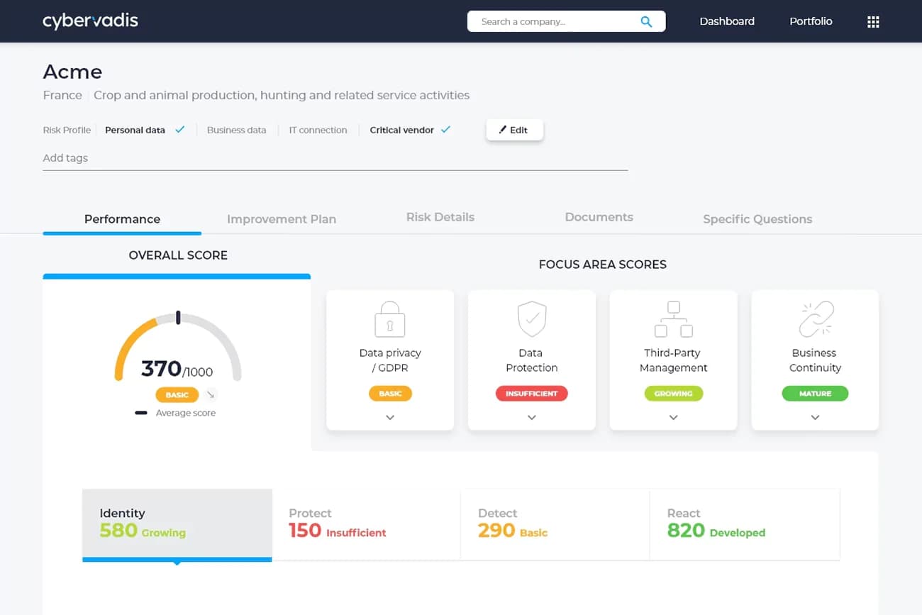The image size is (922, 615).
Task: Toggle the Critical vendor flag
Action: coord(448,129)
